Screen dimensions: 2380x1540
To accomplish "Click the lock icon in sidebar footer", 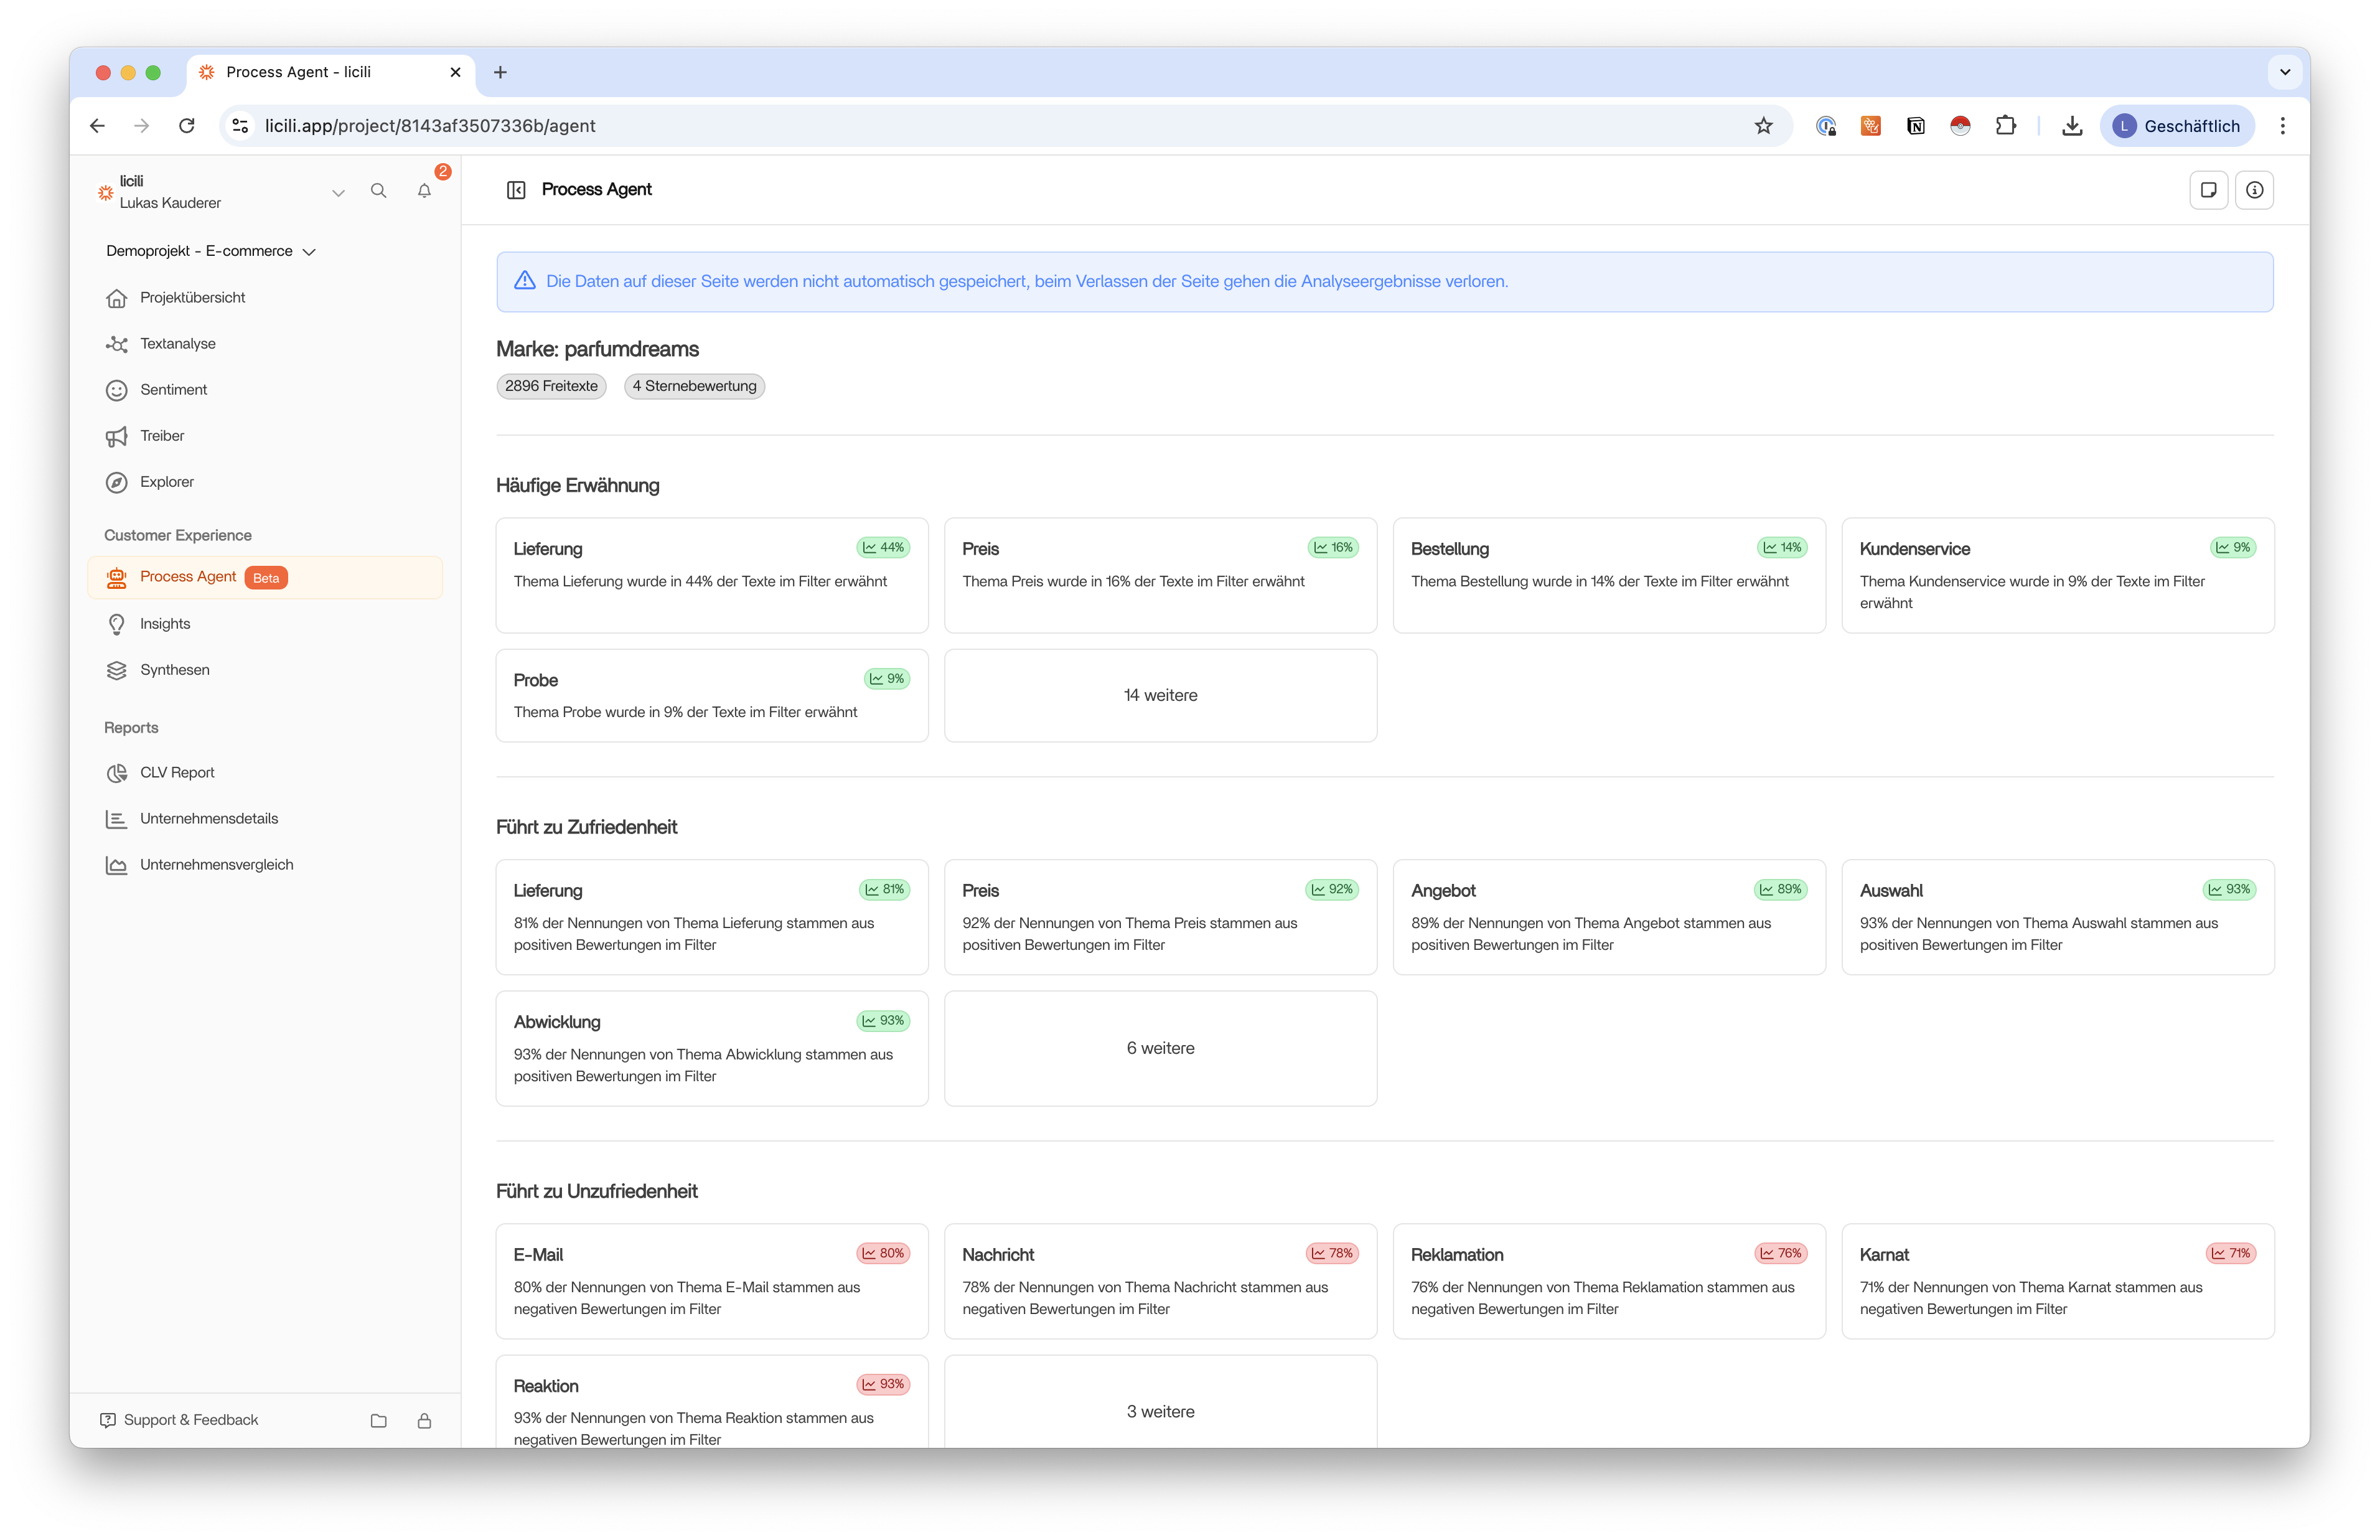I will point(424,1420).
